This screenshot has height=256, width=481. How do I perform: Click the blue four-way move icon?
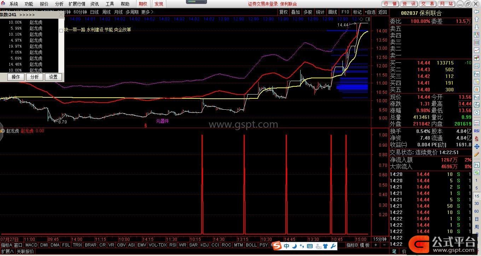coord(477,146)
